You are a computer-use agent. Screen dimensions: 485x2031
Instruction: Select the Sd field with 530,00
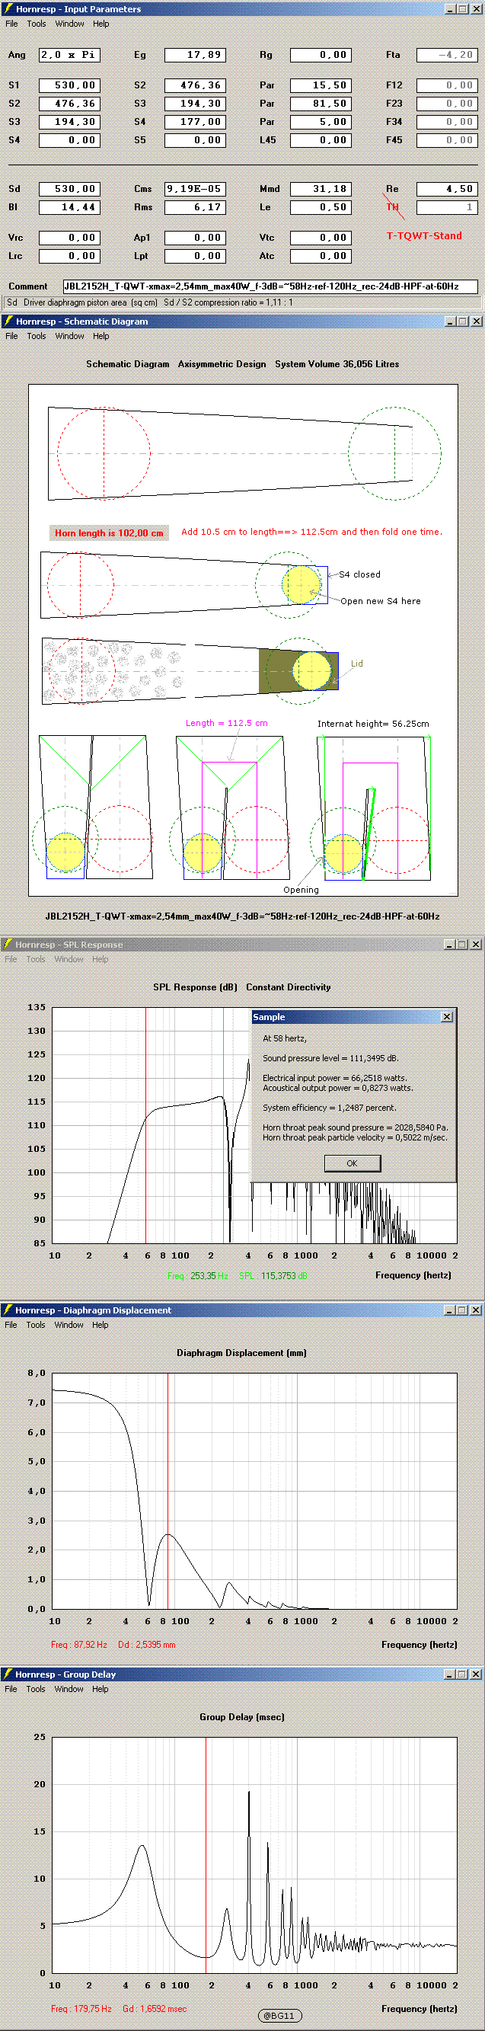coord(69,189)
